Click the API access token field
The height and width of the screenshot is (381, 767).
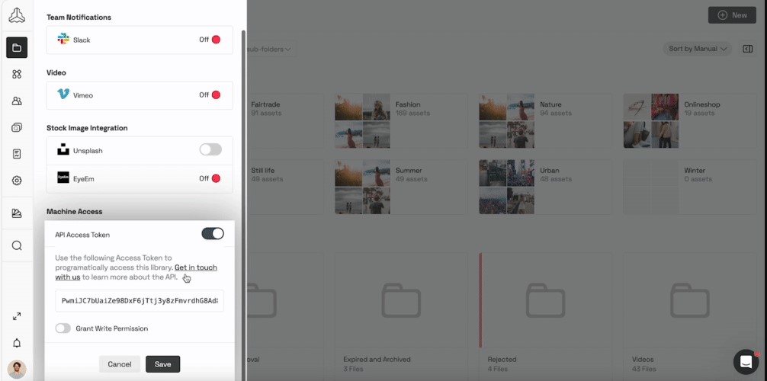coord(140,301)
